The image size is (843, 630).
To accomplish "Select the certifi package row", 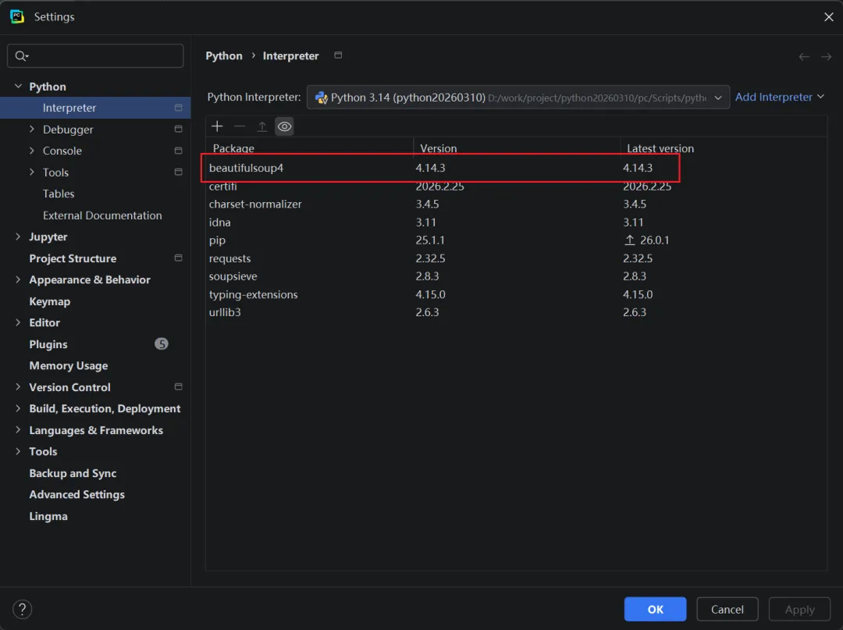I will pyautogui.click(x=516, y=186).
